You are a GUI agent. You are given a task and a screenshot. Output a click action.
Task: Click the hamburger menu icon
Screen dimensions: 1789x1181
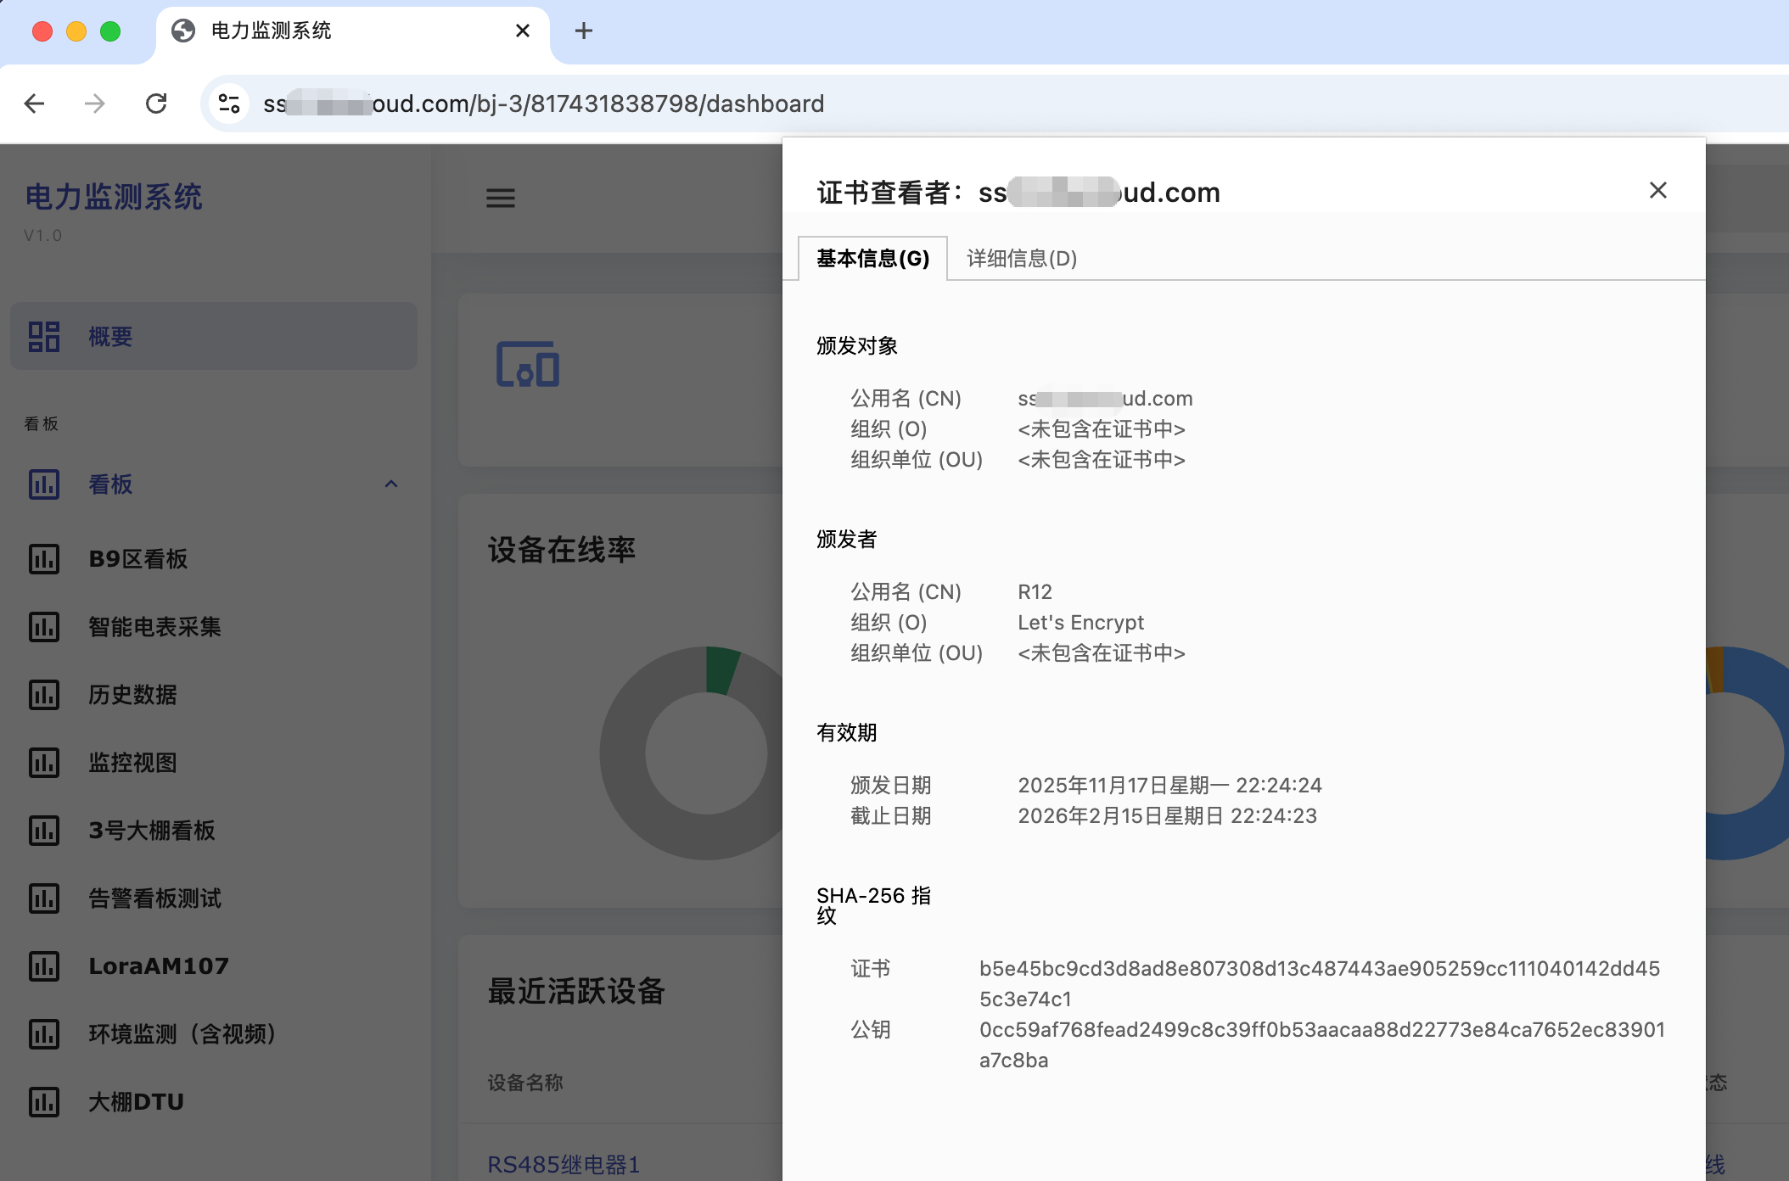tap(500, 198)
